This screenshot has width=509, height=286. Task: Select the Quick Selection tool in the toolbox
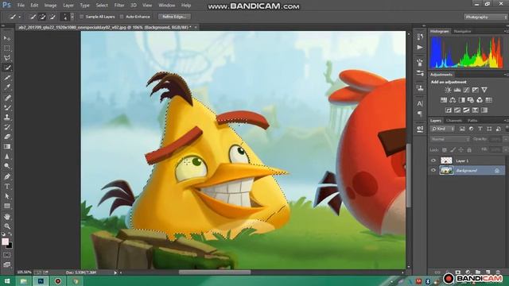point(7,68)
